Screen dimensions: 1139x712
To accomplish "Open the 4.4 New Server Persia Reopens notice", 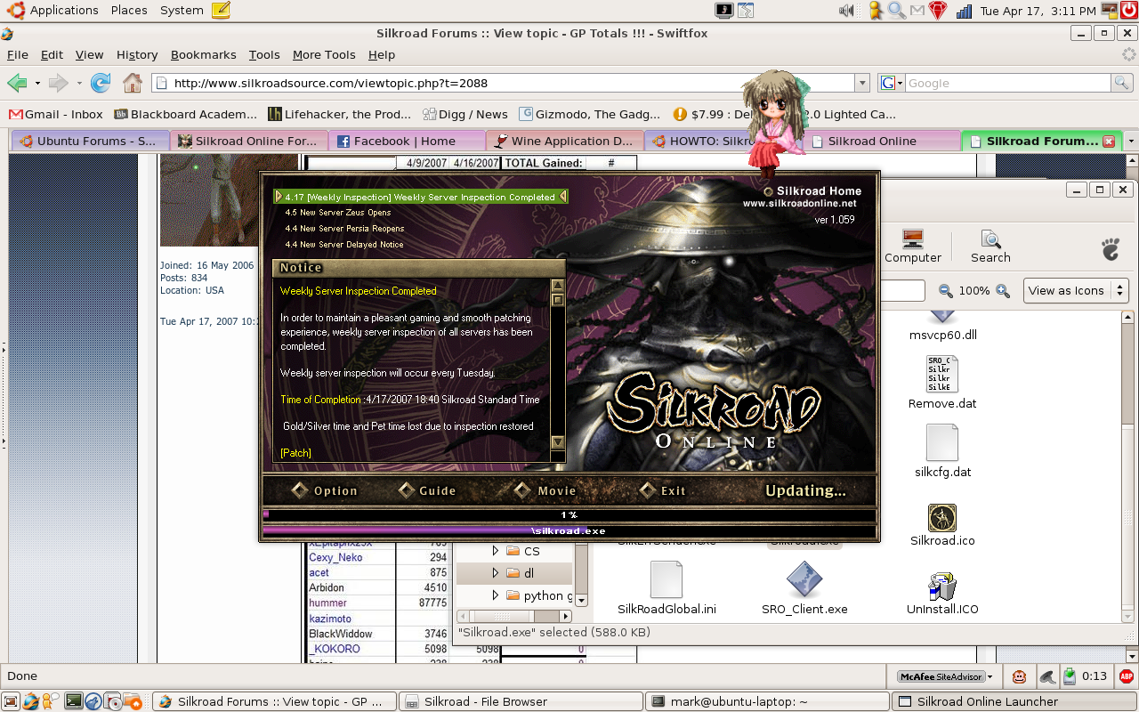I will click(x=345, y=229).
